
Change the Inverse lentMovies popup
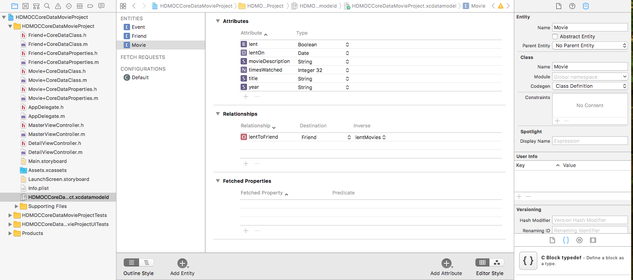pyautogui.click(x=371, y=137)
